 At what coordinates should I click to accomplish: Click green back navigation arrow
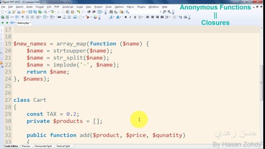pos(2,23)
